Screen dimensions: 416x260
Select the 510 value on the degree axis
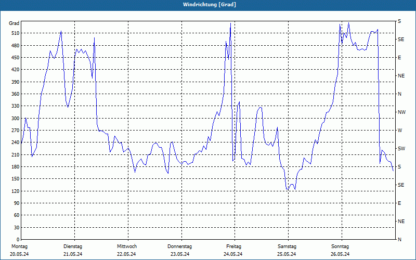click(x=16, y=33)
